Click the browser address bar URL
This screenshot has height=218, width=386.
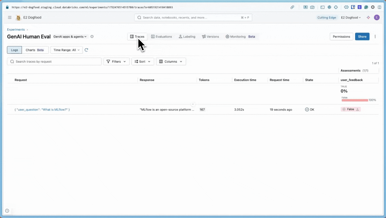pos(92,7)
